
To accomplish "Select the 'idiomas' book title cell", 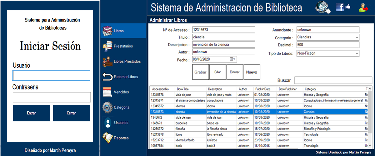I will pyautogui.click(x=190, y=106).
